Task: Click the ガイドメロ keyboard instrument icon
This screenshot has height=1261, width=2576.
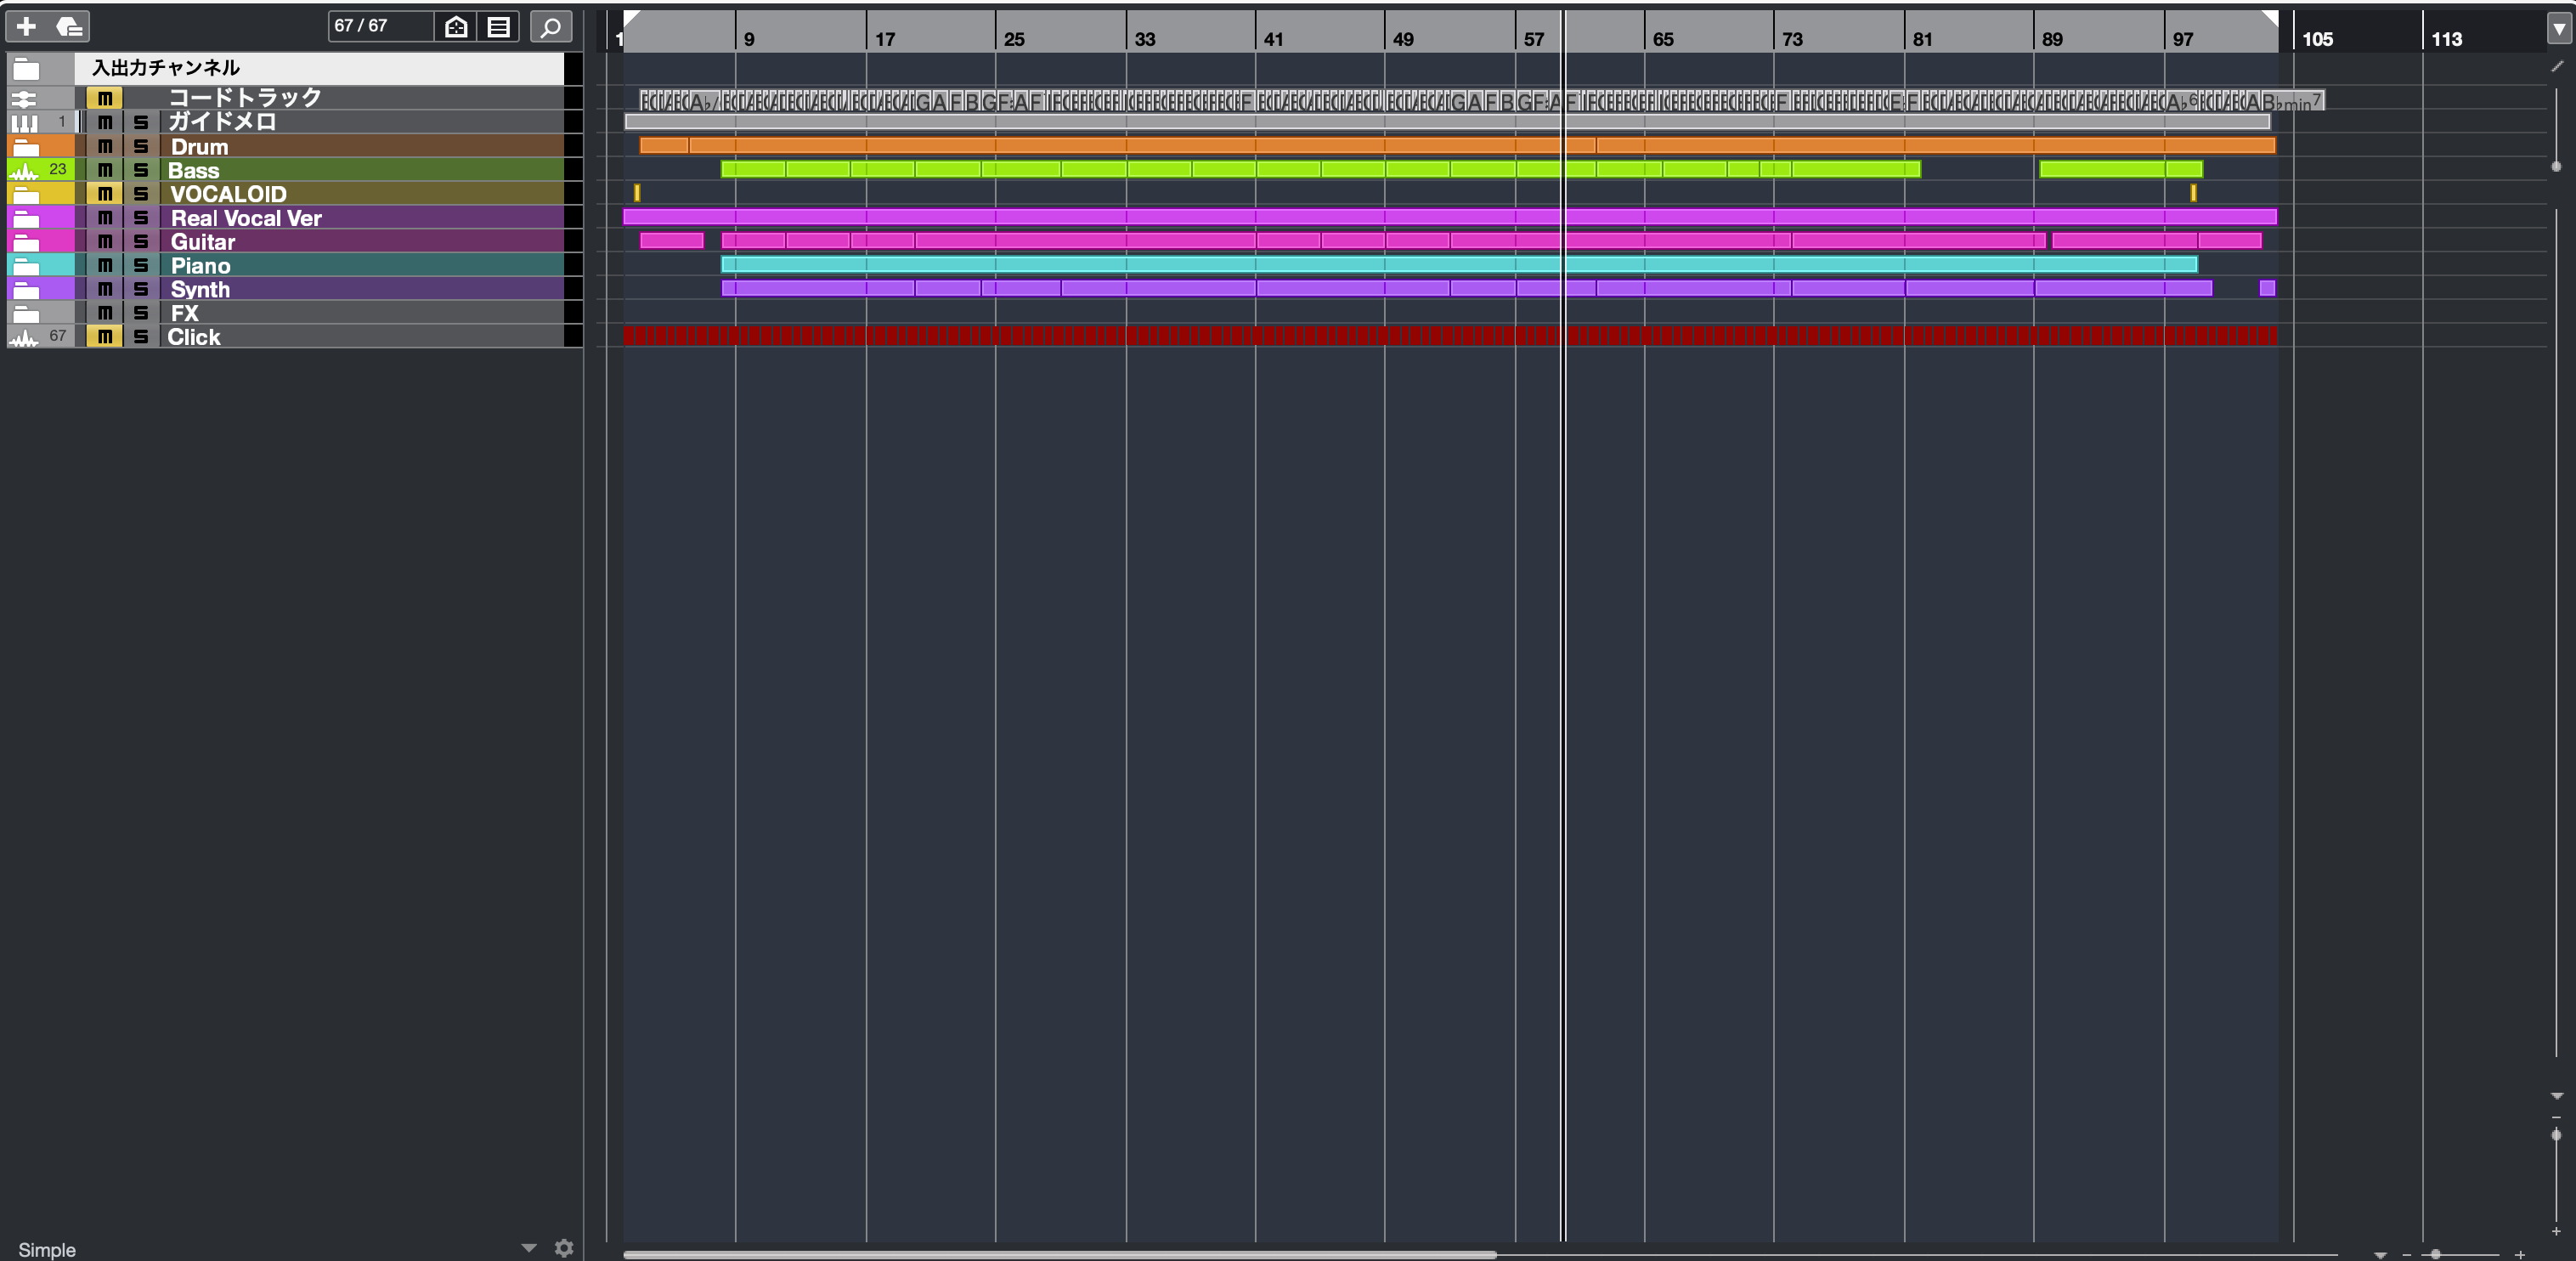Action: tap(24, 122)
